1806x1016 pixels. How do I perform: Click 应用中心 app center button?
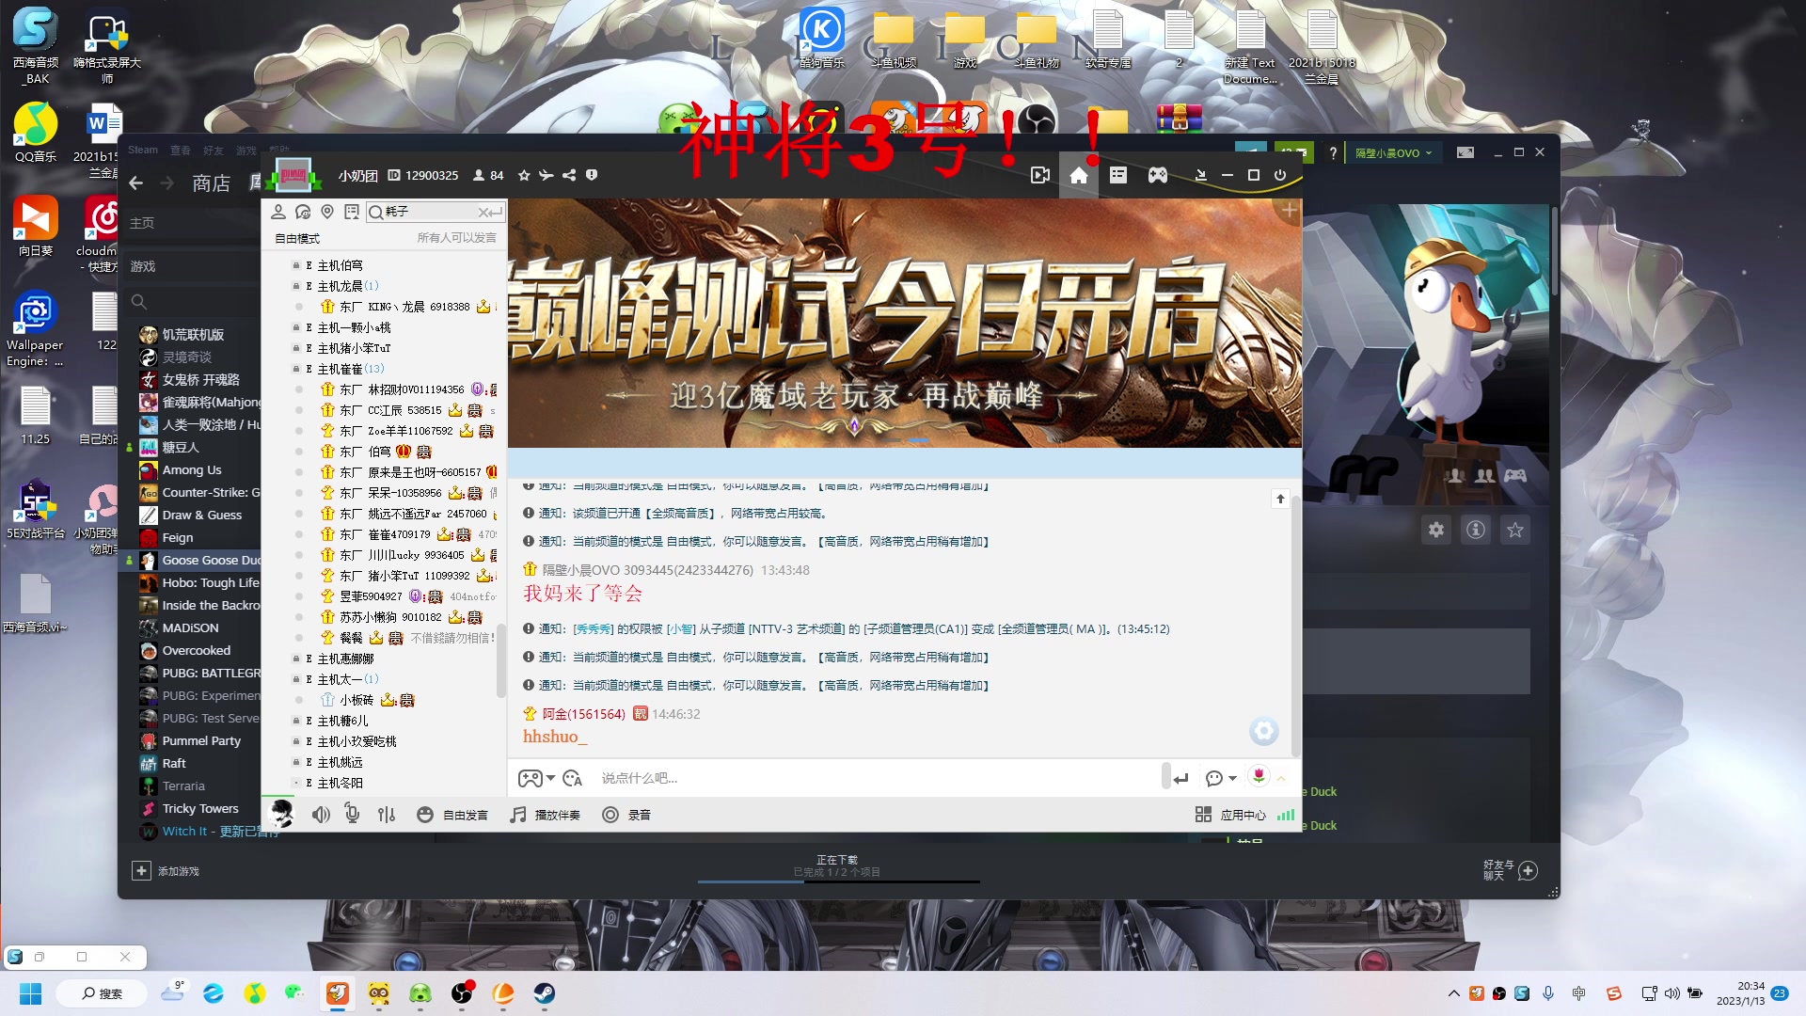point(1230,815)
